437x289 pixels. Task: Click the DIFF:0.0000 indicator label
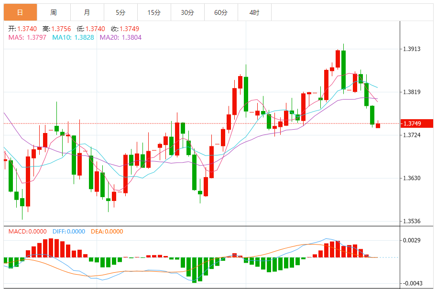click(69, 232)
